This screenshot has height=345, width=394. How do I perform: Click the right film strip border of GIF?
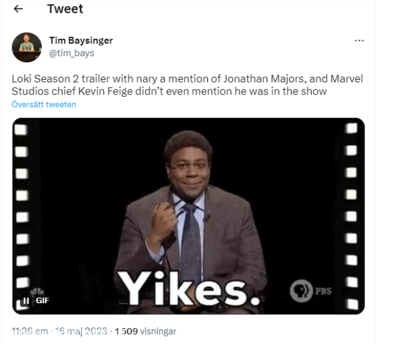pos(352,216)
